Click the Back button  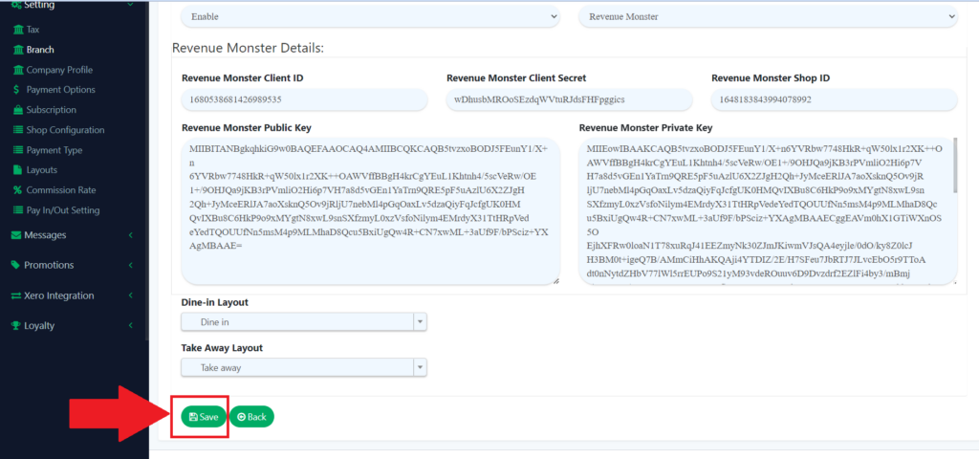[x=251, y=417]
